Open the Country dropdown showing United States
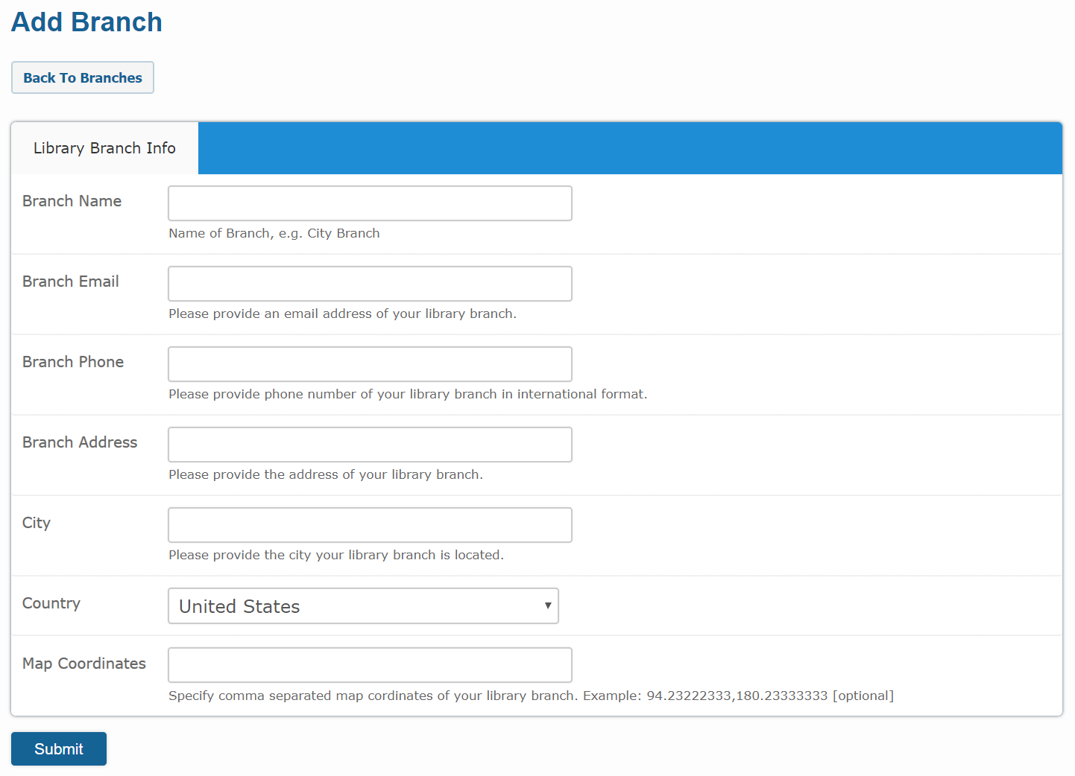Image resolution: width=1075 pixels, height=776 pixels. (x=363, y=605)
